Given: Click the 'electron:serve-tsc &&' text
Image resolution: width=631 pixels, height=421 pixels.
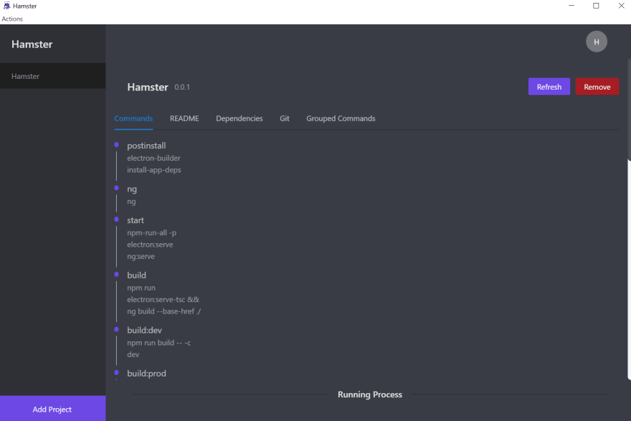Looking at the screenshot, I should 163,300.
